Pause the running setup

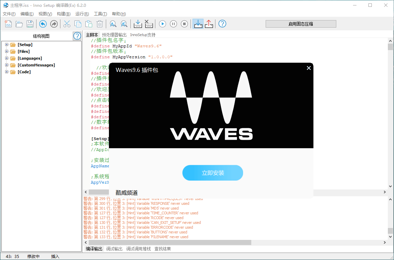173,24
